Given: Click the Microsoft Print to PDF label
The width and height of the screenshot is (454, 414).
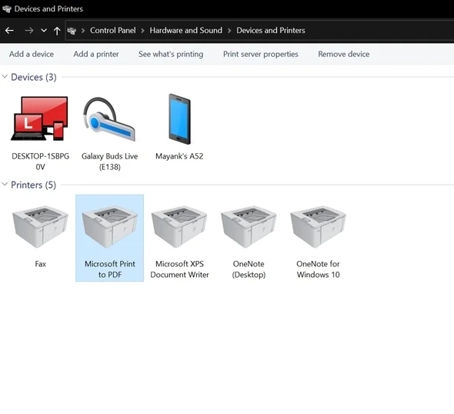Looking at the screenshot, I should click(110, 269).
